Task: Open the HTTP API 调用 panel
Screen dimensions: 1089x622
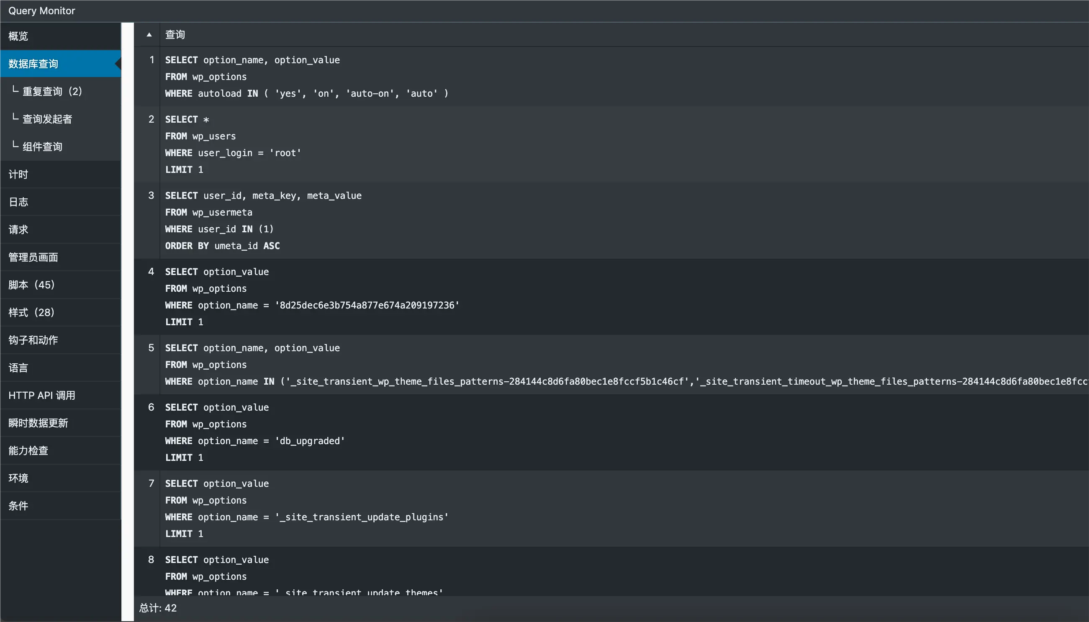Action: tap(61, 396)
